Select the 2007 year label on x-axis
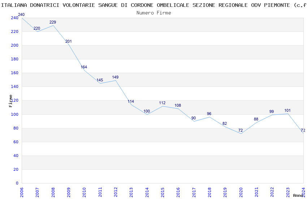Image resolution: width=307 pixels, height=199 pixels. [37, 192]
